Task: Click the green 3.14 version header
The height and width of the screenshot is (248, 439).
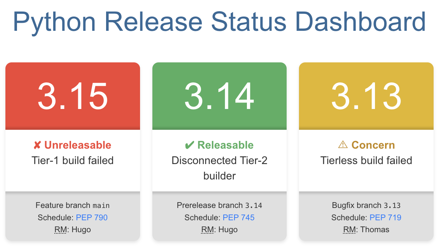Action: coord(219,96)
